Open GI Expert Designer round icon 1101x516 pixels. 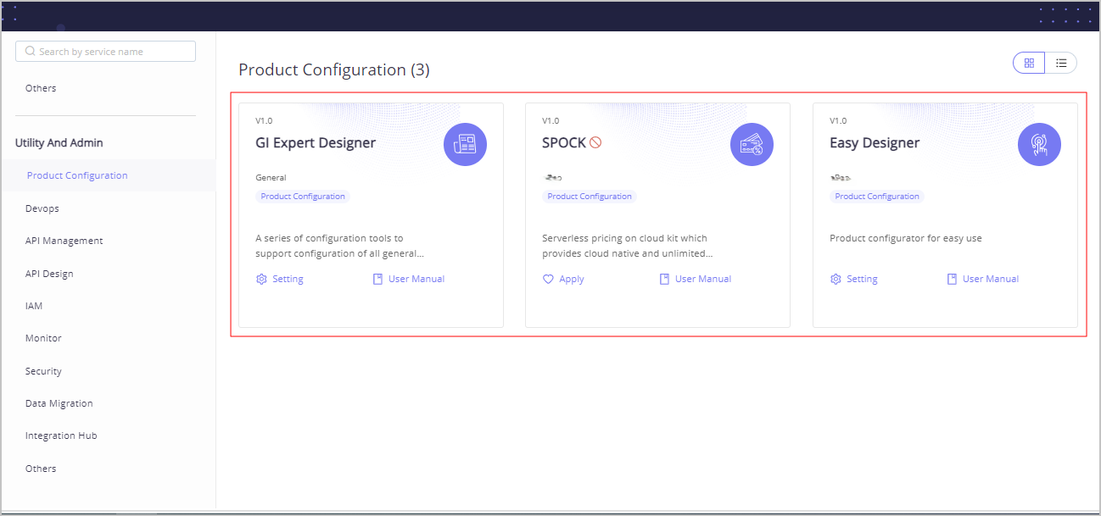[x=465, y=145]
